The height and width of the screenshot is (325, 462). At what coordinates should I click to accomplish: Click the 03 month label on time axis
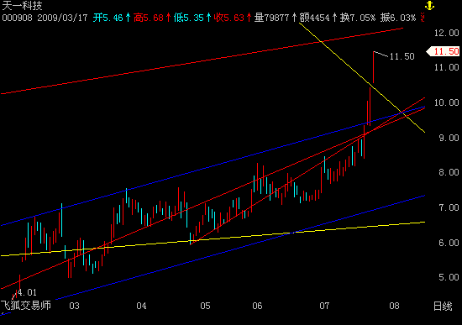tap(74, 306)
